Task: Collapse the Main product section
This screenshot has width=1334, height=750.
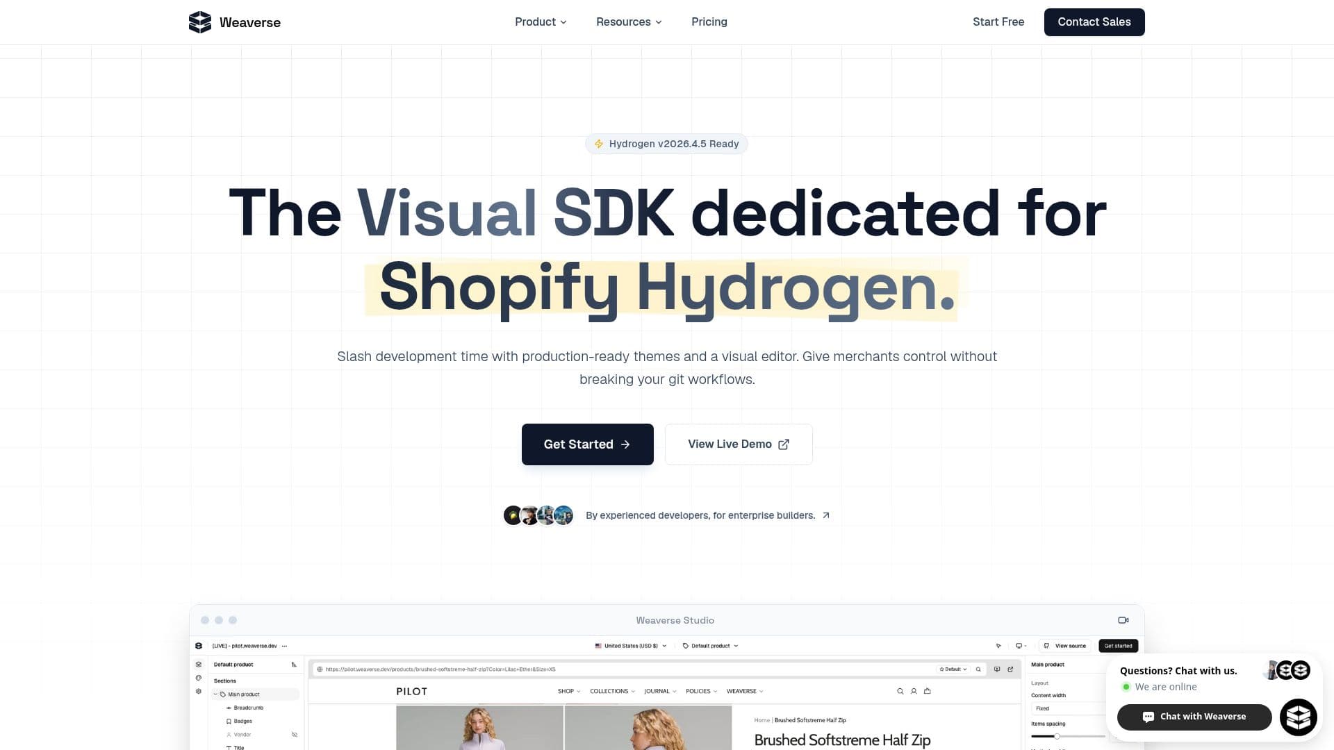Action: 215,694
